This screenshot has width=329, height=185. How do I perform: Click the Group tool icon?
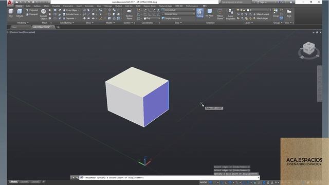[x=276, y=13]
